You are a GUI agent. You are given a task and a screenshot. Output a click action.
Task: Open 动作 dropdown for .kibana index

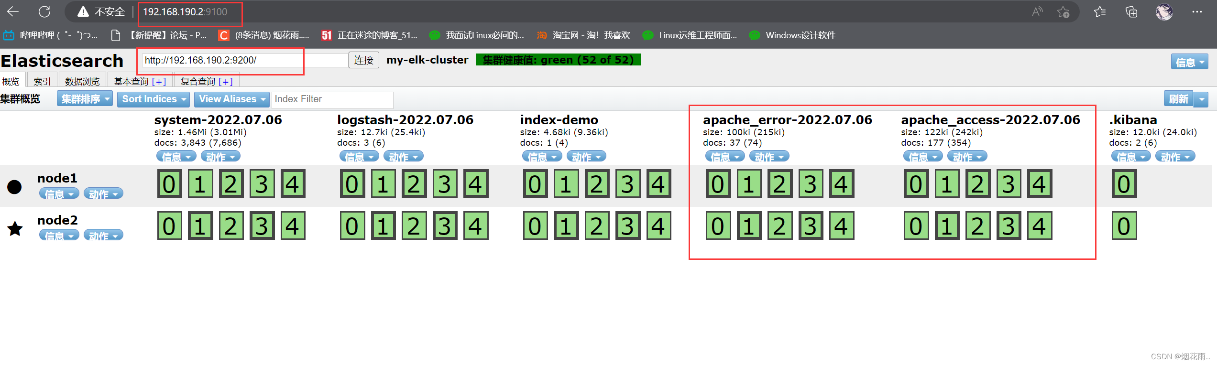click(x=1175, y=156)
